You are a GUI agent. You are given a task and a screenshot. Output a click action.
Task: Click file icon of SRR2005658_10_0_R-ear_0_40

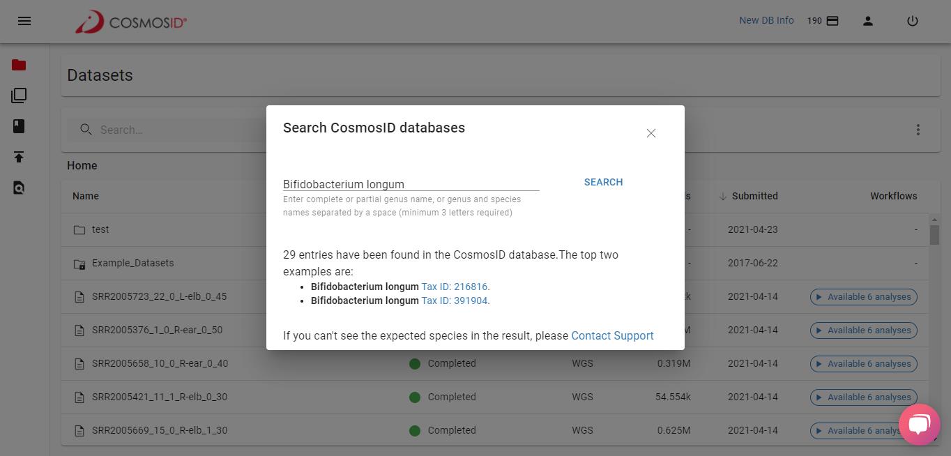click(79, 364)
